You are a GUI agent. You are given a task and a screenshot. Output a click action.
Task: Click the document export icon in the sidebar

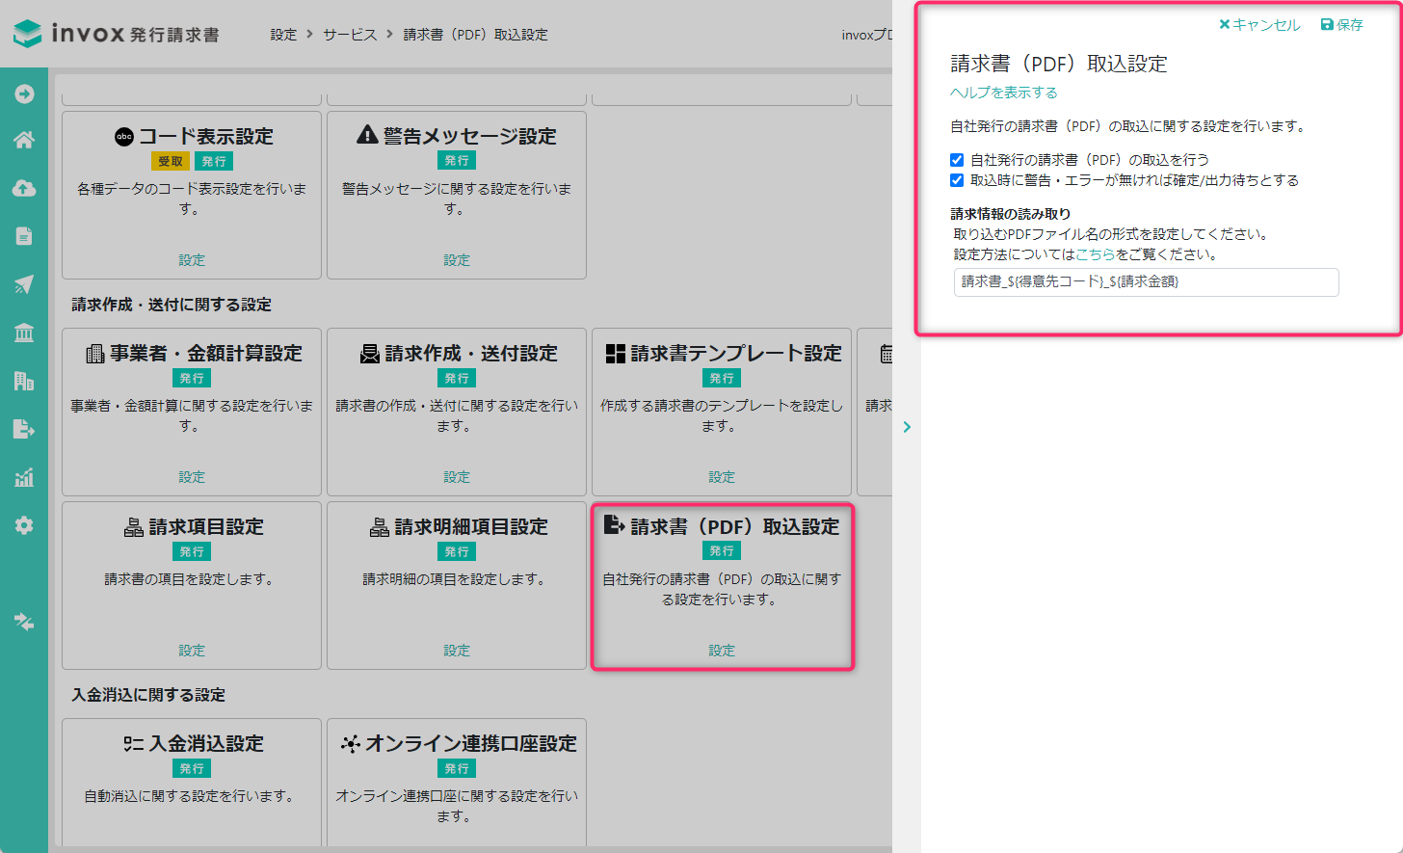pos(24,429)
